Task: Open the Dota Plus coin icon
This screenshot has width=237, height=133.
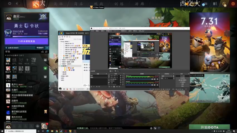Action: coord(224,4)
